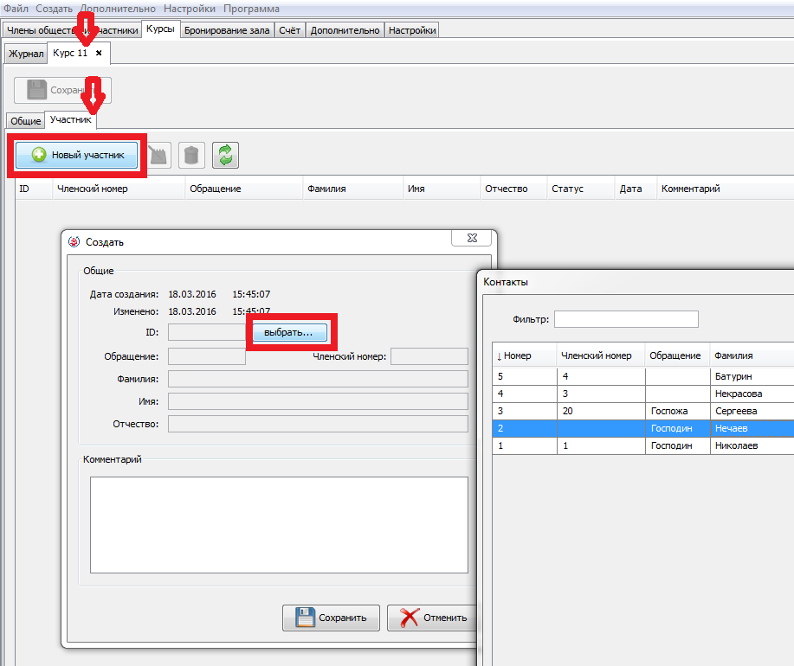Click the выбрать... button

click(x=288, y=332)
